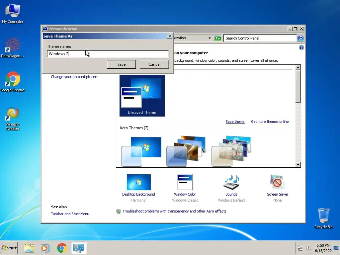Open DataWagon desktop shortcut

point(13,48)
